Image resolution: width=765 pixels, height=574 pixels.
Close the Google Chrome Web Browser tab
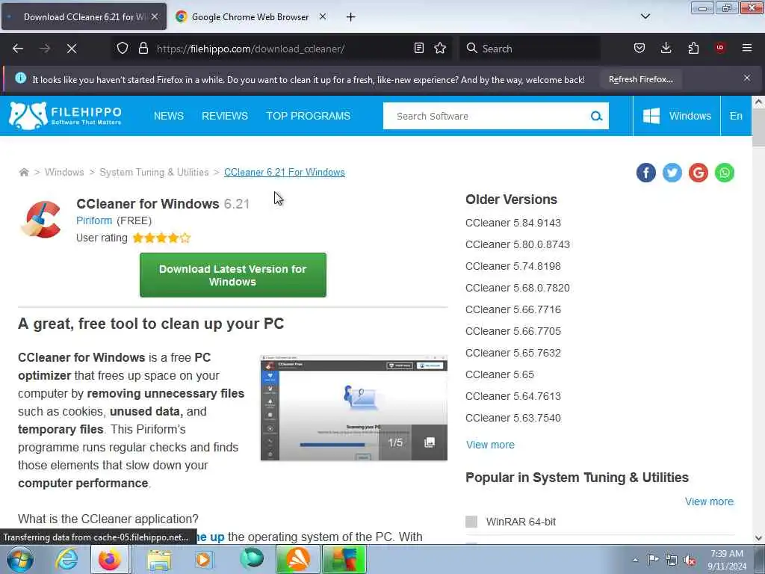323,16
